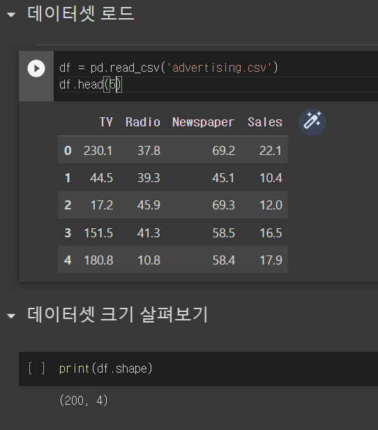The image size is (378, 430).
Task: Click the Newspaper column header
Action: tap(203, 122)
